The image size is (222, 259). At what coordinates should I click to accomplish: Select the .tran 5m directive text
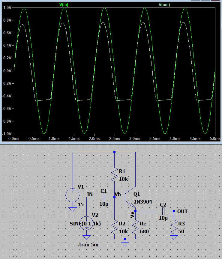tap(88, 245)
